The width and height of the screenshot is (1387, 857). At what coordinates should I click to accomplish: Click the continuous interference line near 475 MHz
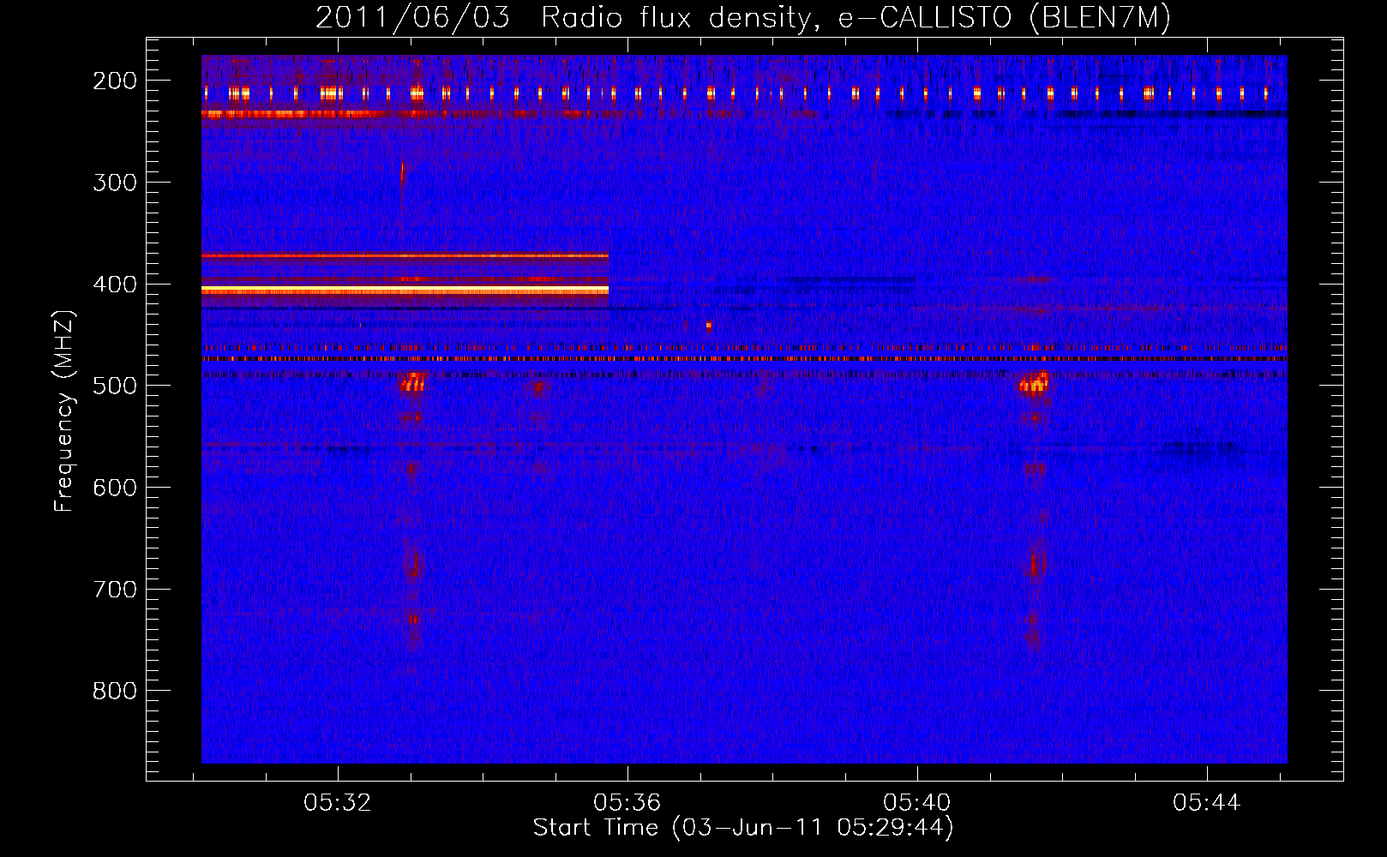pyautogui.click(x=744, y=358)
